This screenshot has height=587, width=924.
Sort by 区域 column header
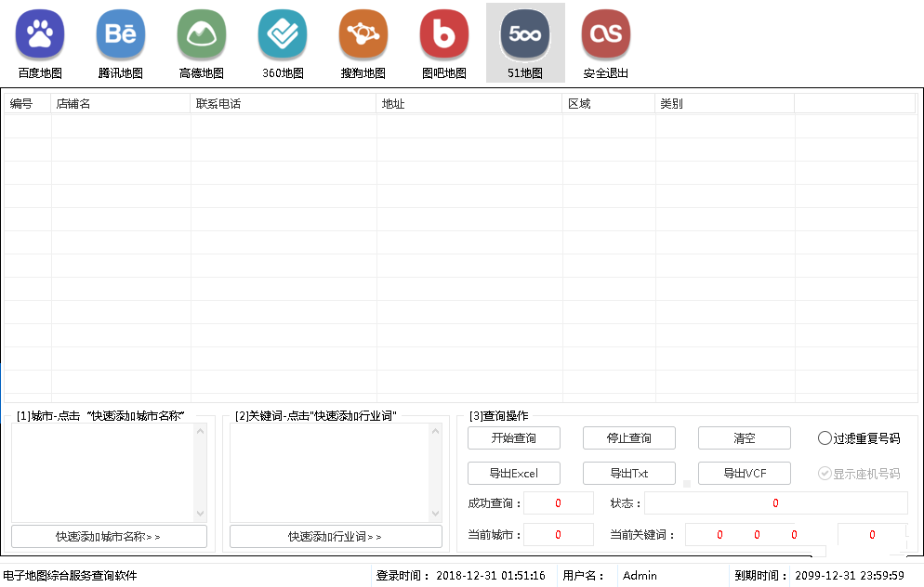(609, 104)
